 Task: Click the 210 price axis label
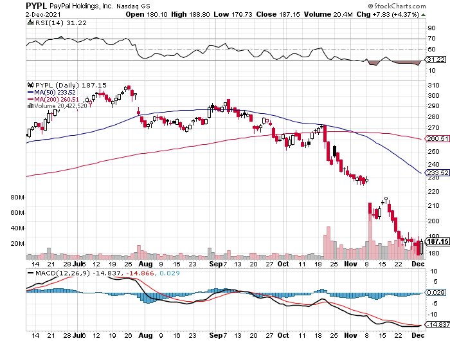click(x=433, y=206)
